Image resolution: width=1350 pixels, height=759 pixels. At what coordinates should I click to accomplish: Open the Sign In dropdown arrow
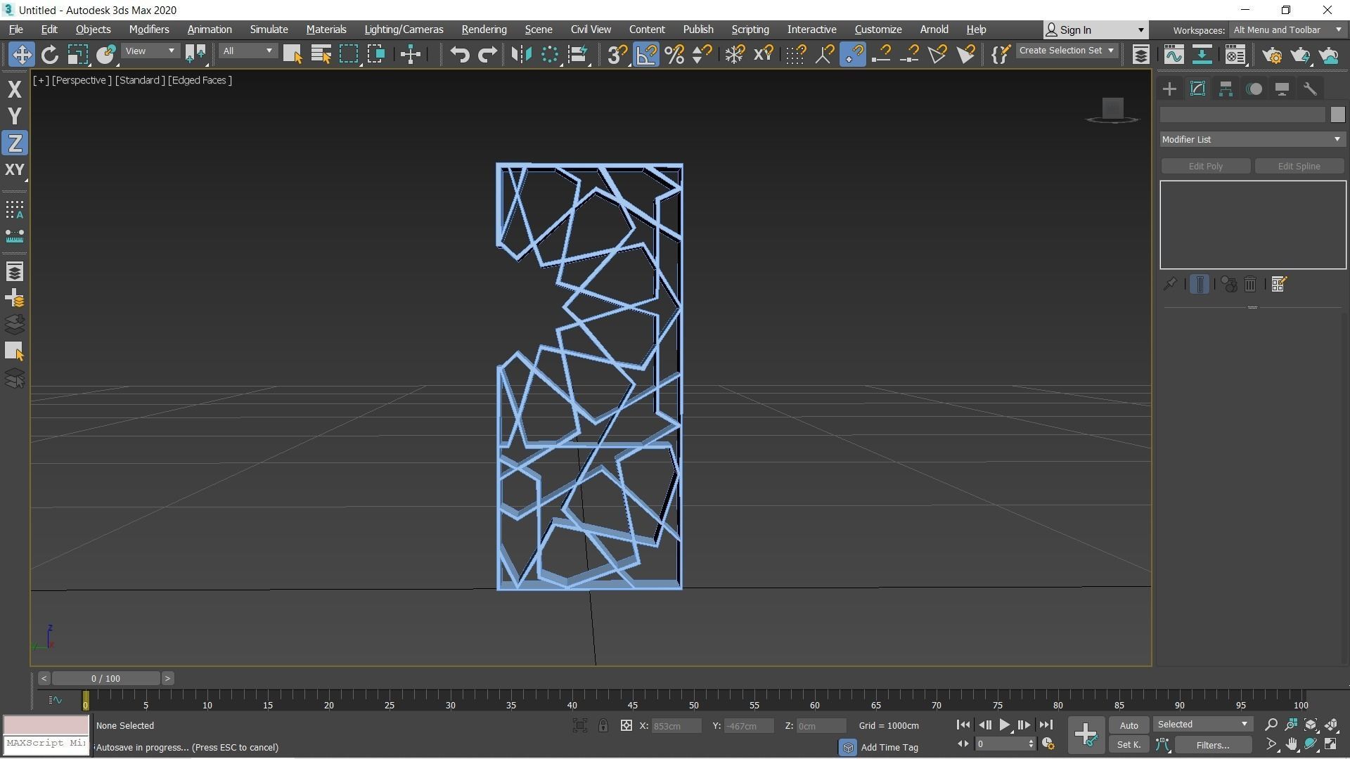(x=1140, y=30)
